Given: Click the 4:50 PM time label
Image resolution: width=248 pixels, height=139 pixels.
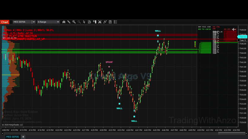Looking at the screenshot, I should point(201,130).
